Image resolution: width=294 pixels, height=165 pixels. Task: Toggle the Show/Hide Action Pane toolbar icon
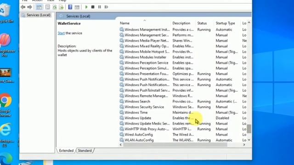point(77,7)
